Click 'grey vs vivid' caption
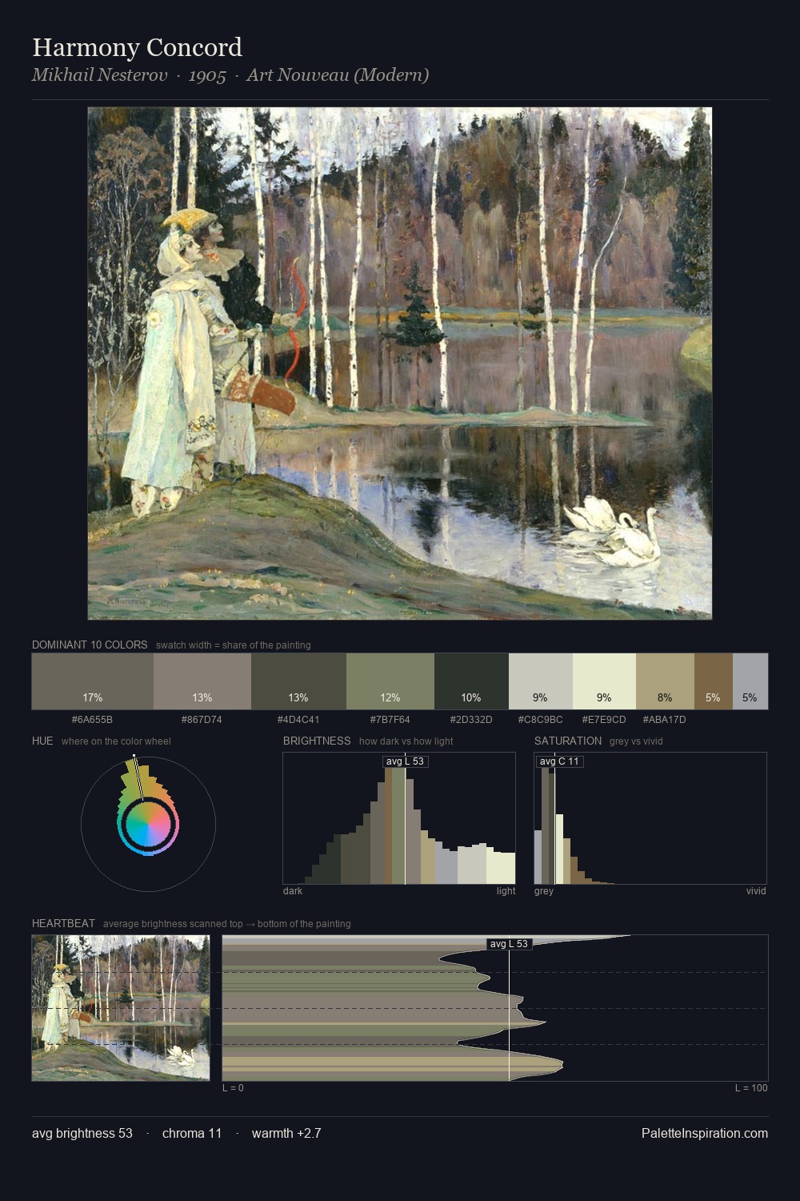 (x=636, y=741)
